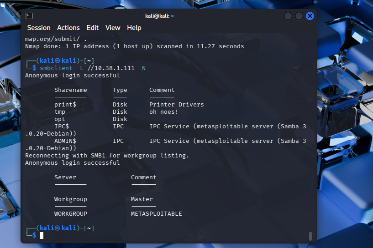Click the terminal icon in the title bar

pyautogui.click(x=29, y=16)
